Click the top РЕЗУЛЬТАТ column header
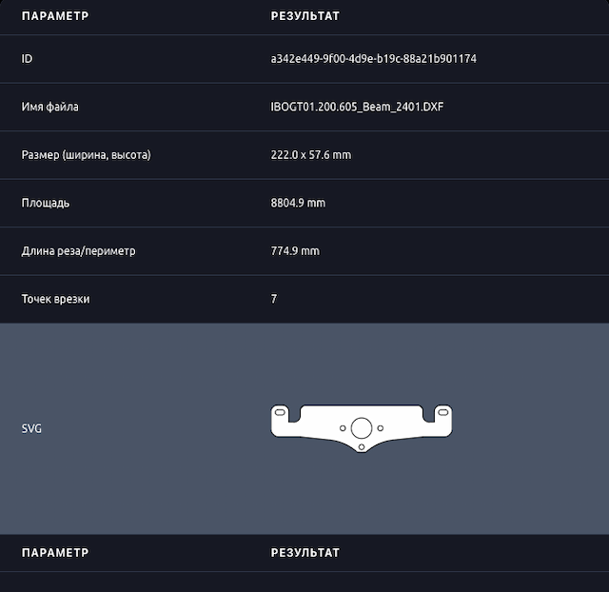This screenshot has height=592, width=609. pos(305,16)
